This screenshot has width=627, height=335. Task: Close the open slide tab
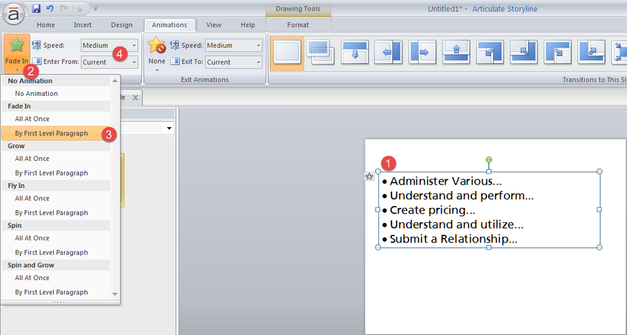(135, 98)
